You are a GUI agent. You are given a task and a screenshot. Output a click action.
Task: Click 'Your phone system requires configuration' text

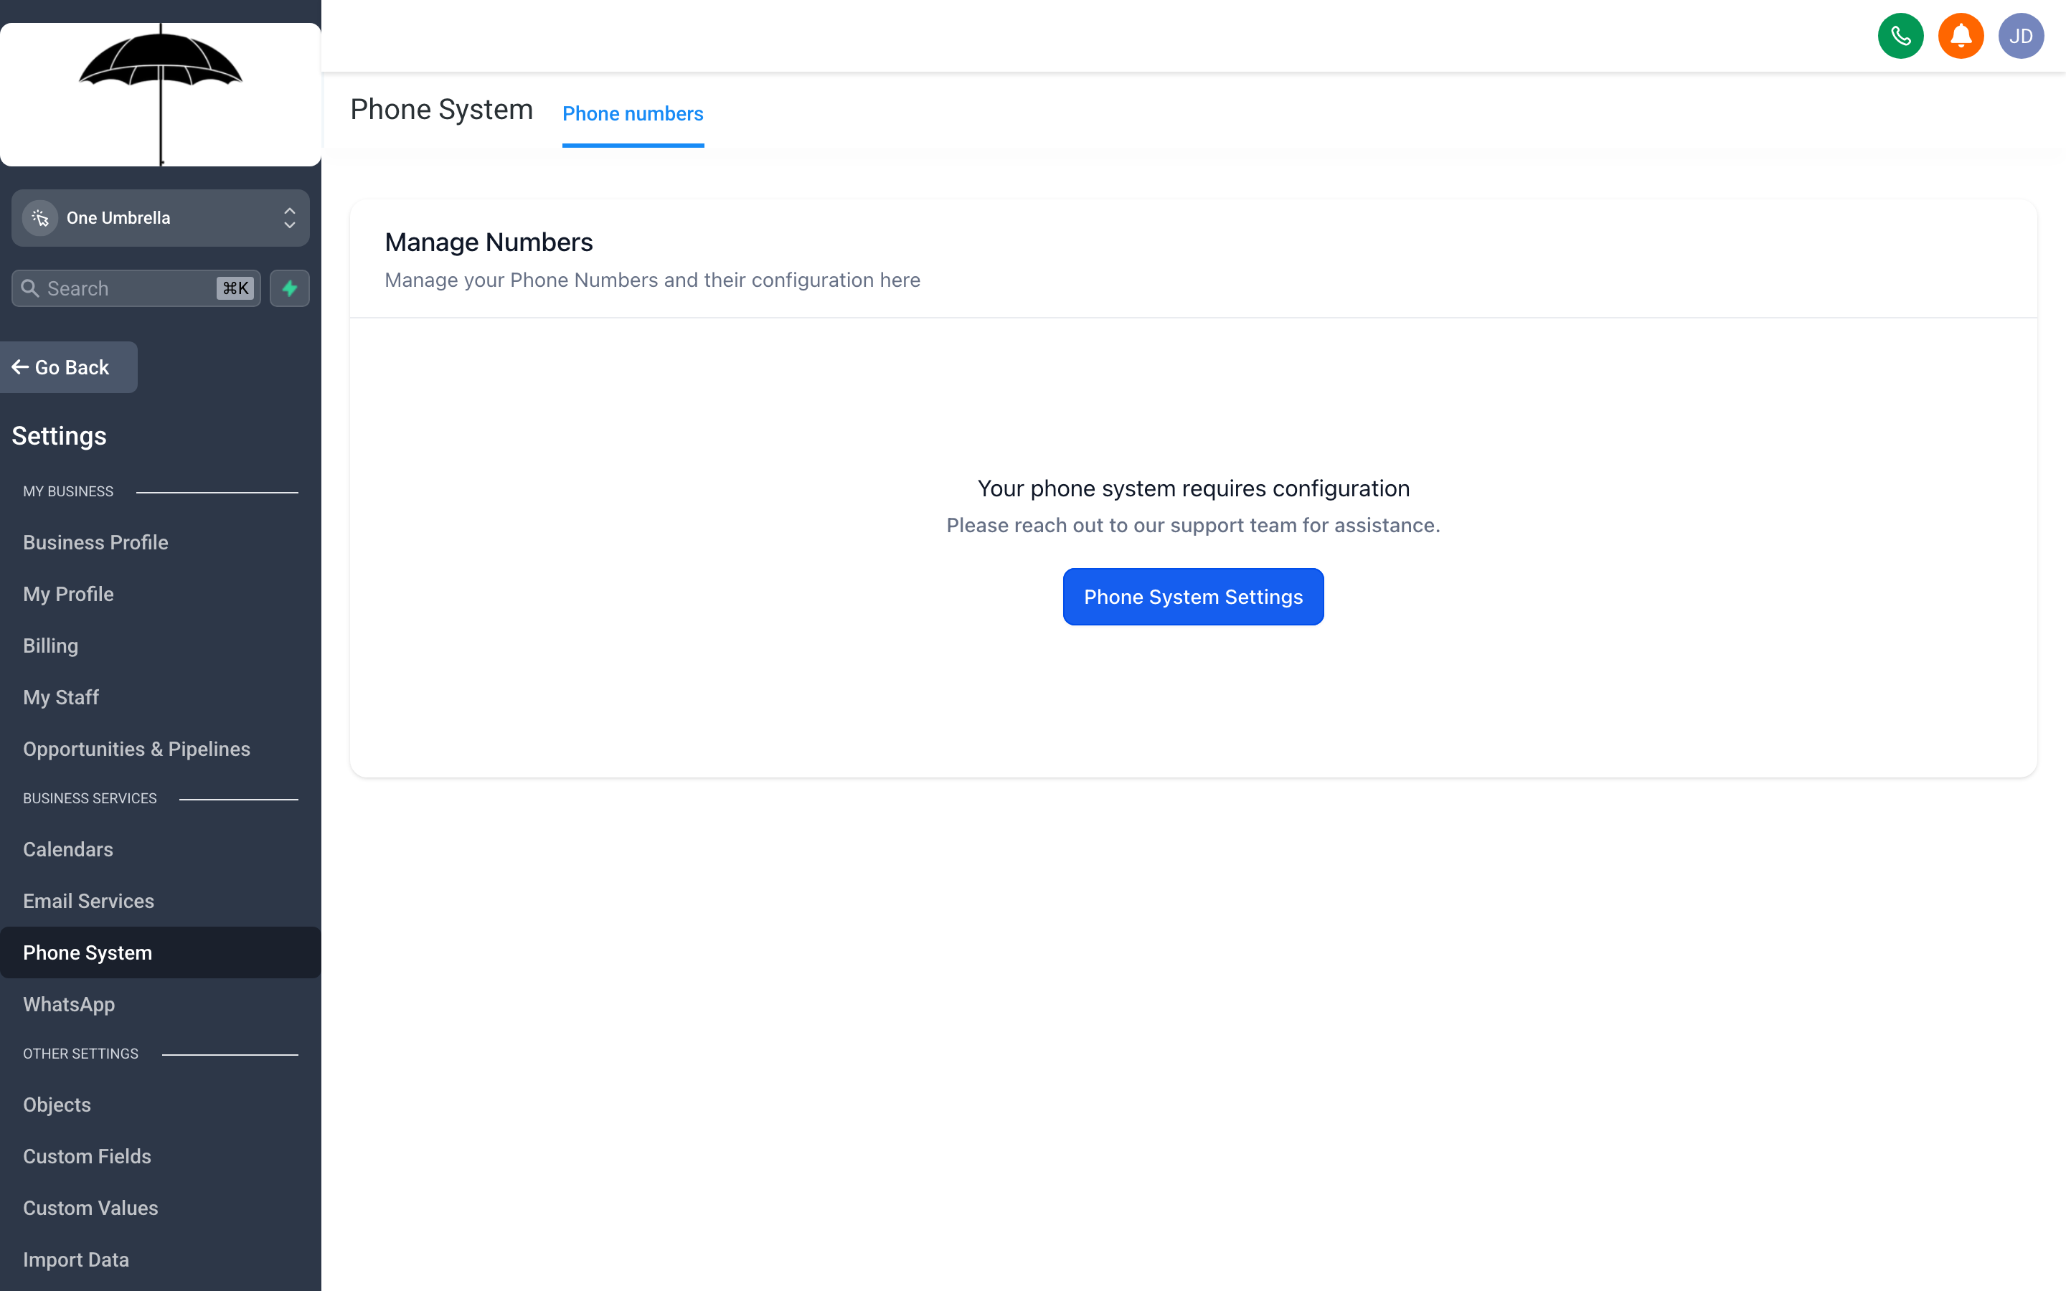click(1193, 488)
